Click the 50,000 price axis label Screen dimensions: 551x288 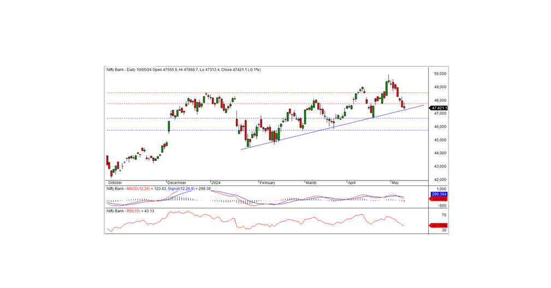point(440,74)
